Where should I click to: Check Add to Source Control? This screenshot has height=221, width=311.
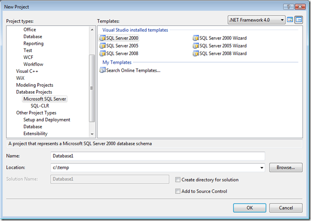coord(178,191)
